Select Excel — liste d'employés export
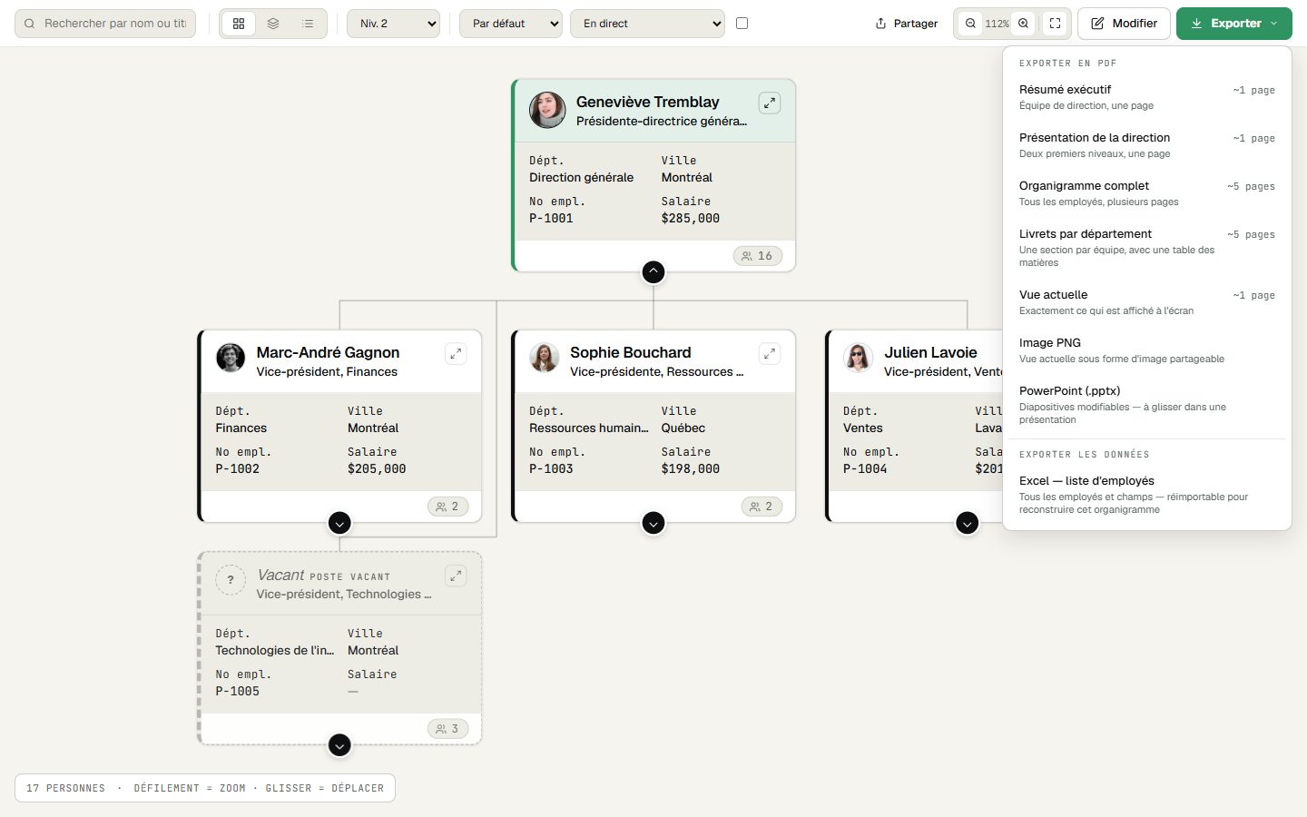1307x817 pixels. 1147,495
